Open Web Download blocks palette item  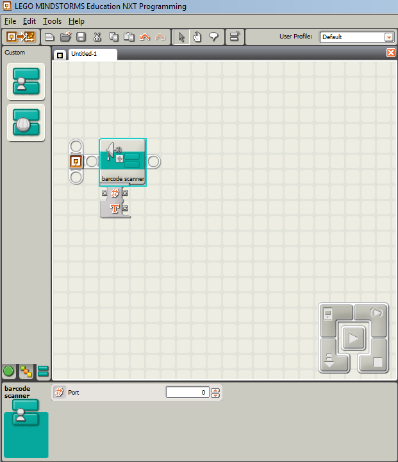26,123
